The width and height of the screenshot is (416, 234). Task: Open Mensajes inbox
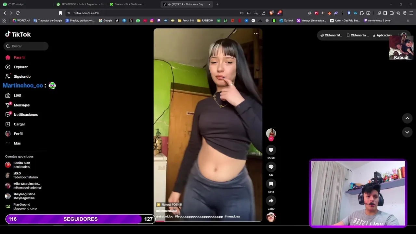(18, 105)
